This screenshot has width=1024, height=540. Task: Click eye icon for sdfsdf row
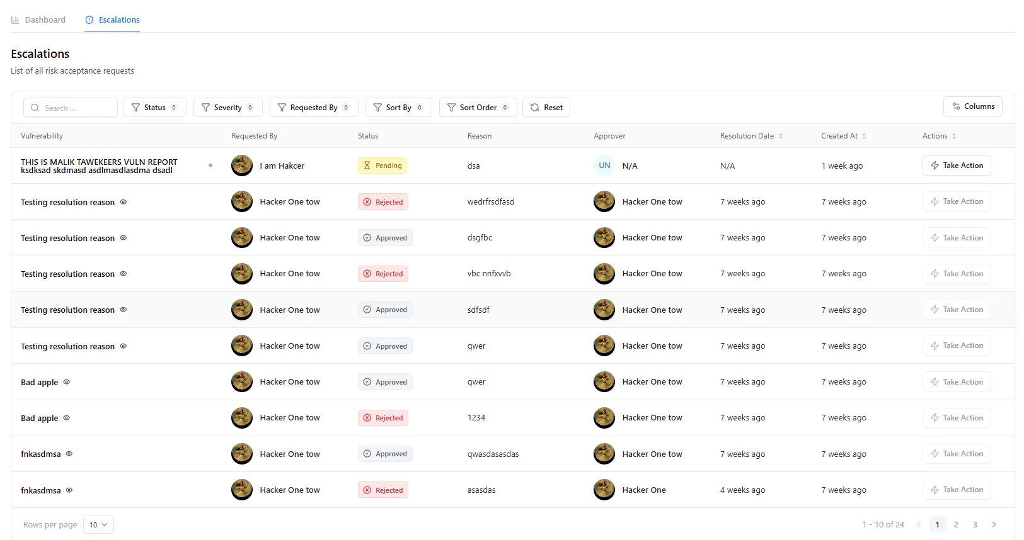click(124, 310)
